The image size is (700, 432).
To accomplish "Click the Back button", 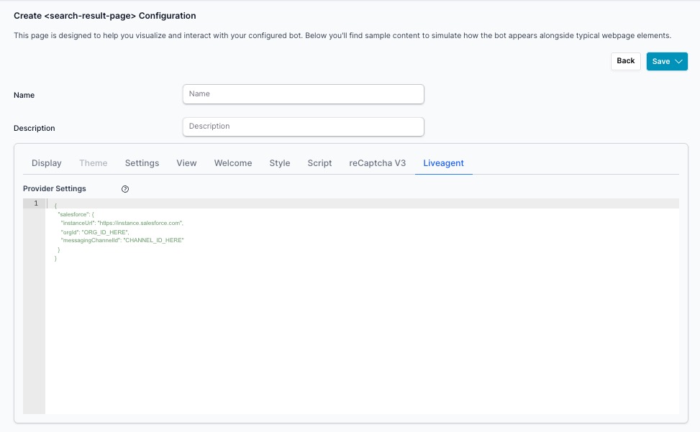I will pos(625,61).
